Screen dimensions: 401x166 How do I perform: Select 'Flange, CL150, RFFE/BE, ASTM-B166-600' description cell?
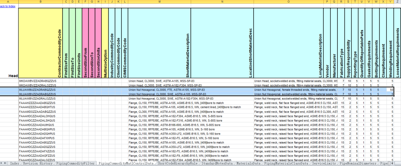pyautogui.click(x=159, y=125)
